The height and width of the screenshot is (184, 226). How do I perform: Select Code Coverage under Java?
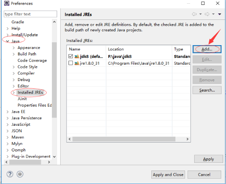(x=32, y=61)
